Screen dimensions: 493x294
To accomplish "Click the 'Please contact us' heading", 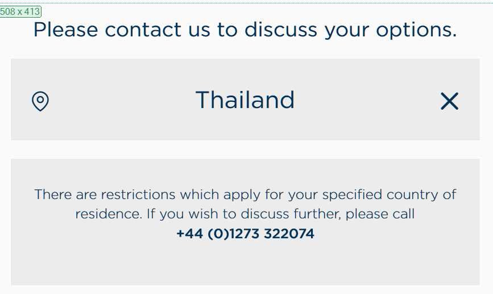I will tap(245, 30).
